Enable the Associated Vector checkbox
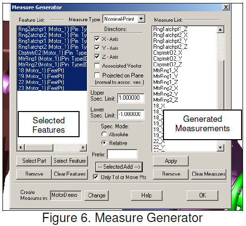Viewport: 246px width, 226px height. 97,66
